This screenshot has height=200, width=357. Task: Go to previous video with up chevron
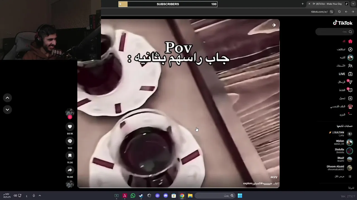pyautogui.click(x=8, y=98)
